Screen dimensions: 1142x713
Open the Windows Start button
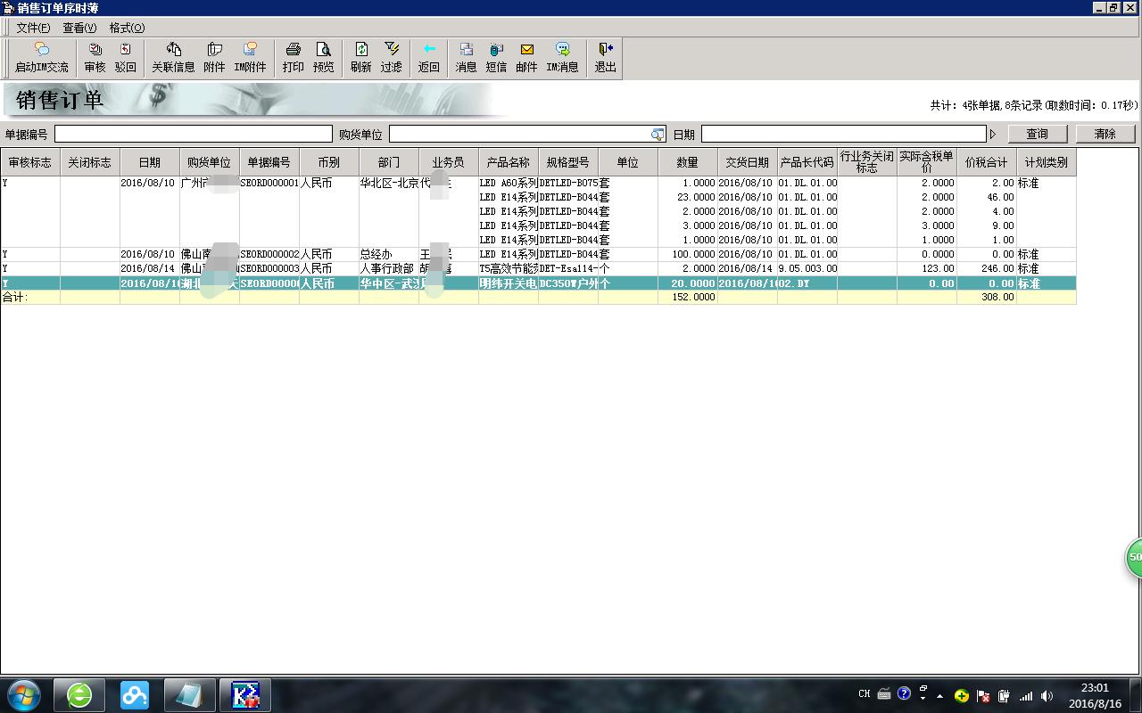tap(22, 694)
